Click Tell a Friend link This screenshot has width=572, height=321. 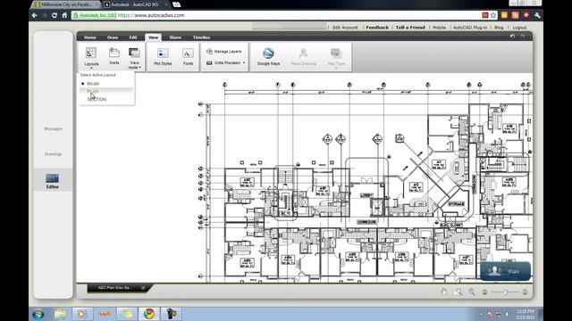410,28
